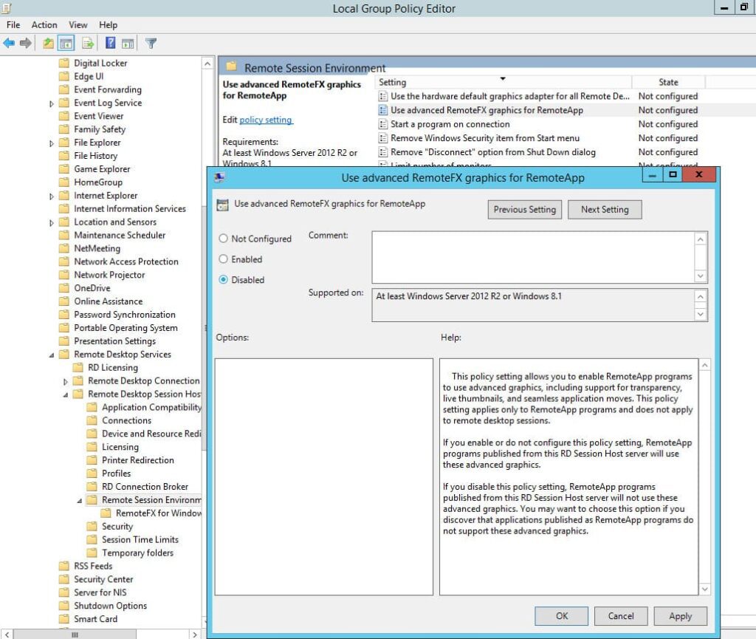Viewport: 756px width, 639px height.
Task: Click folder icon beside RD Licensing
Action: point(78,368)
